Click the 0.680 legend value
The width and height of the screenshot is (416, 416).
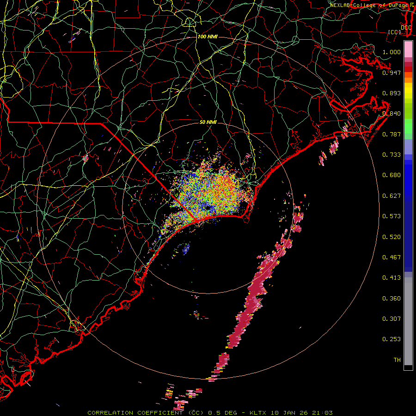(392, 175)
